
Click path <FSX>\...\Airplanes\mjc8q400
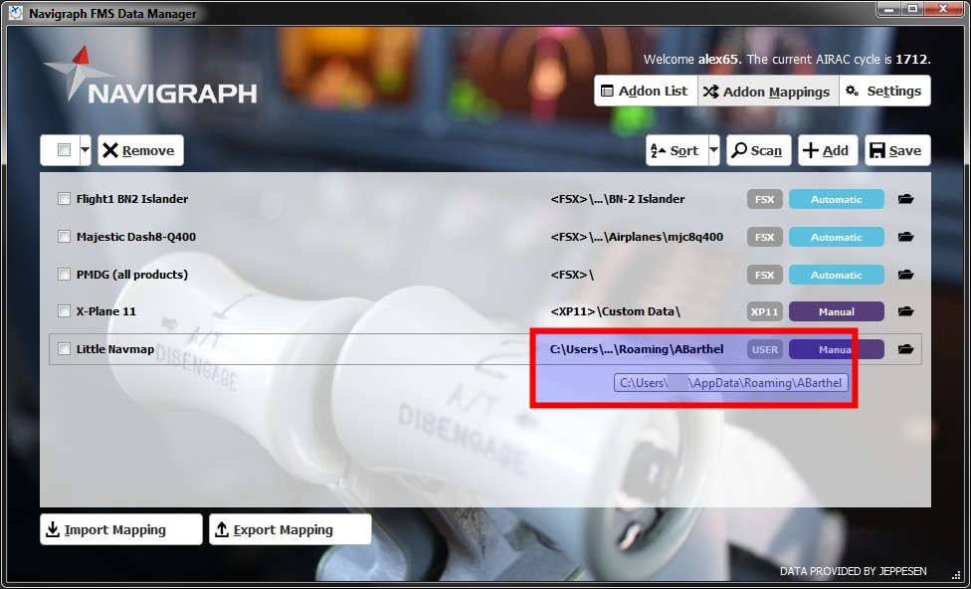click(x=637, y=237)
